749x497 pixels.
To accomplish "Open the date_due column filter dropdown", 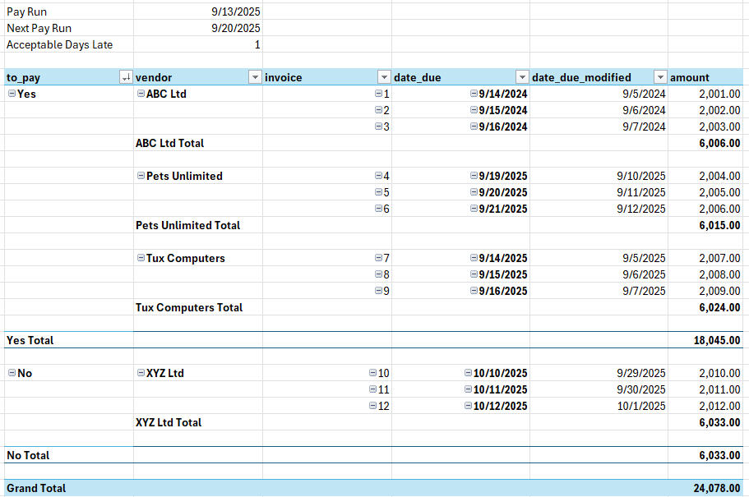I will 521,77.
